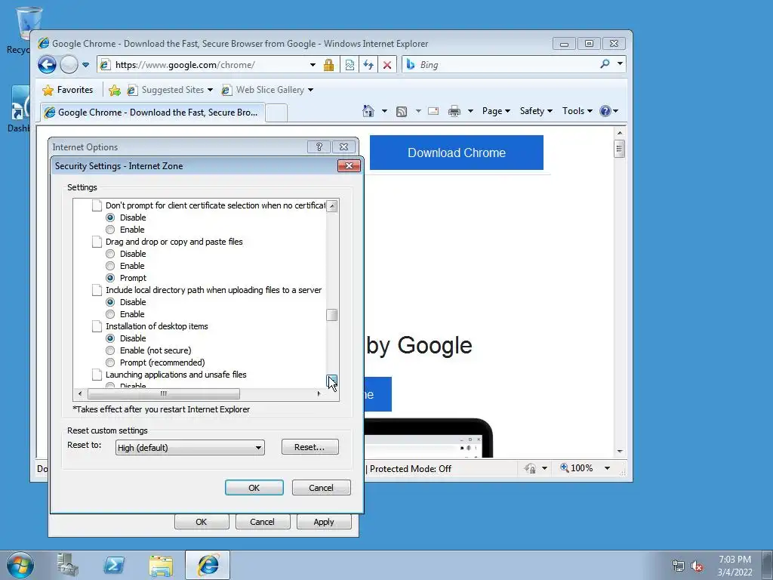Expand the Print options dropdown arrow
The image size is (773, 580).
pyautogui.click(x=470, y=111)
